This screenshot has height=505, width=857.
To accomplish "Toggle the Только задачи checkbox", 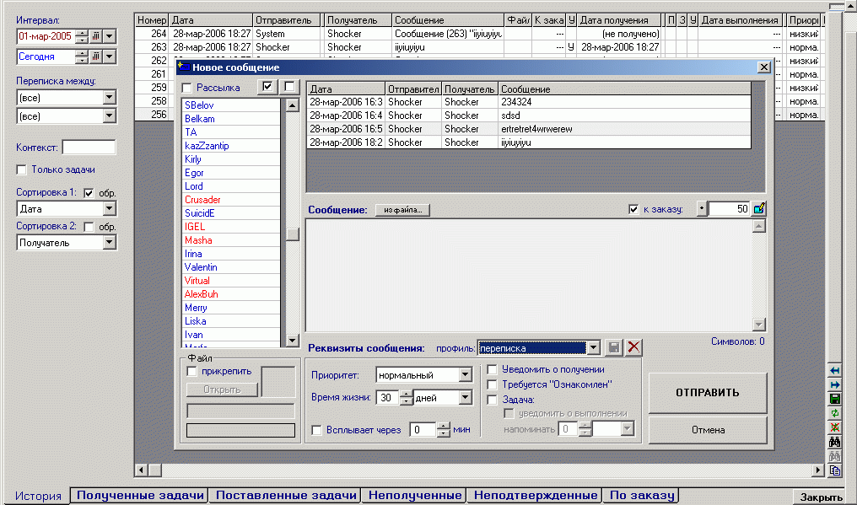I will click(22, 170).
